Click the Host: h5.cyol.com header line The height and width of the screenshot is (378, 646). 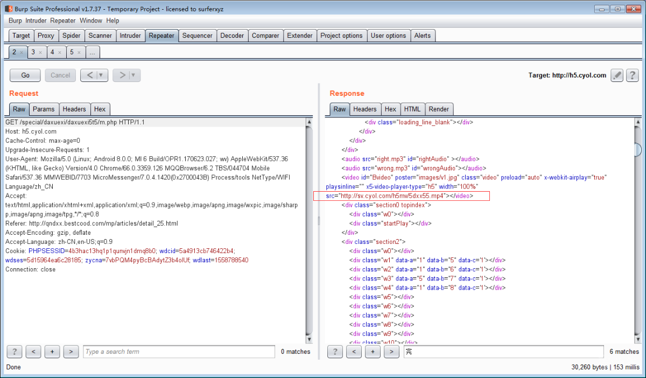point(31,131)
